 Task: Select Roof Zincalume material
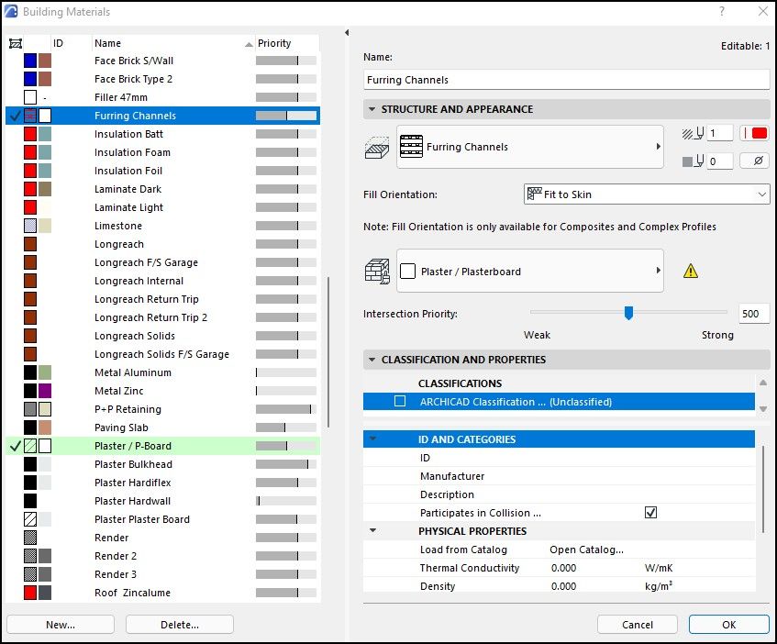163,592
